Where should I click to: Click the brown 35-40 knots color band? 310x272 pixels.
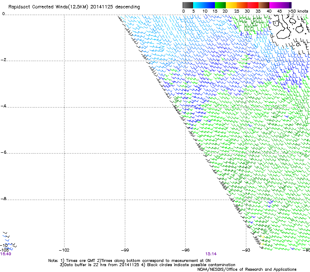click(x=264, y=5)
